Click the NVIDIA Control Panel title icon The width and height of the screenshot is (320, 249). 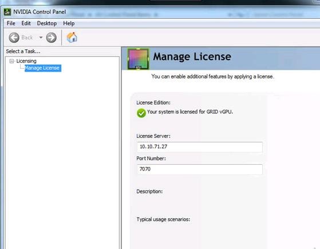[7, 12]
